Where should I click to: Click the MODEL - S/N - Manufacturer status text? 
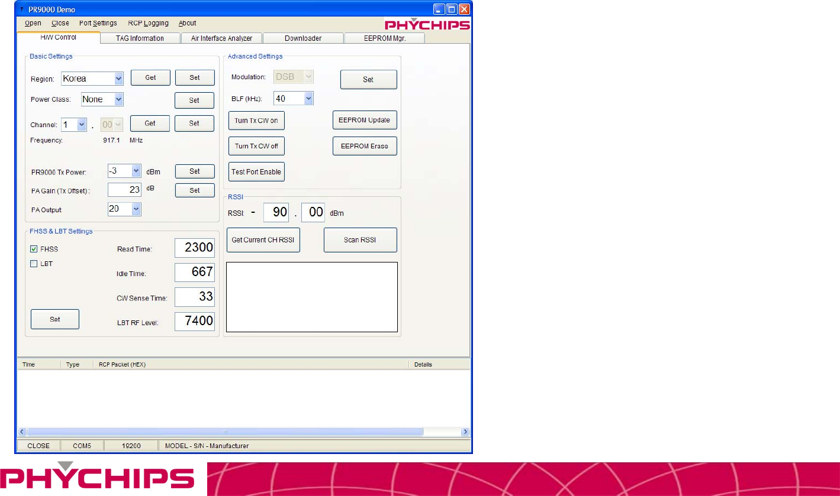207,446
